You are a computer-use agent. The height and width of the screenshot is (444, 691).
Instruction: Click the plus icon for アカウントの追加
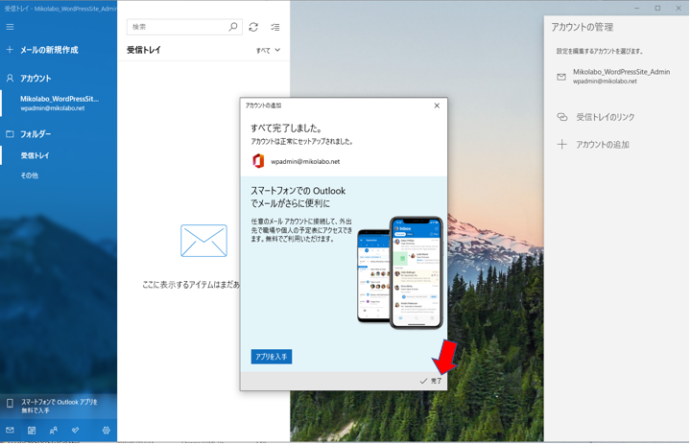click(x=561, y=145)
